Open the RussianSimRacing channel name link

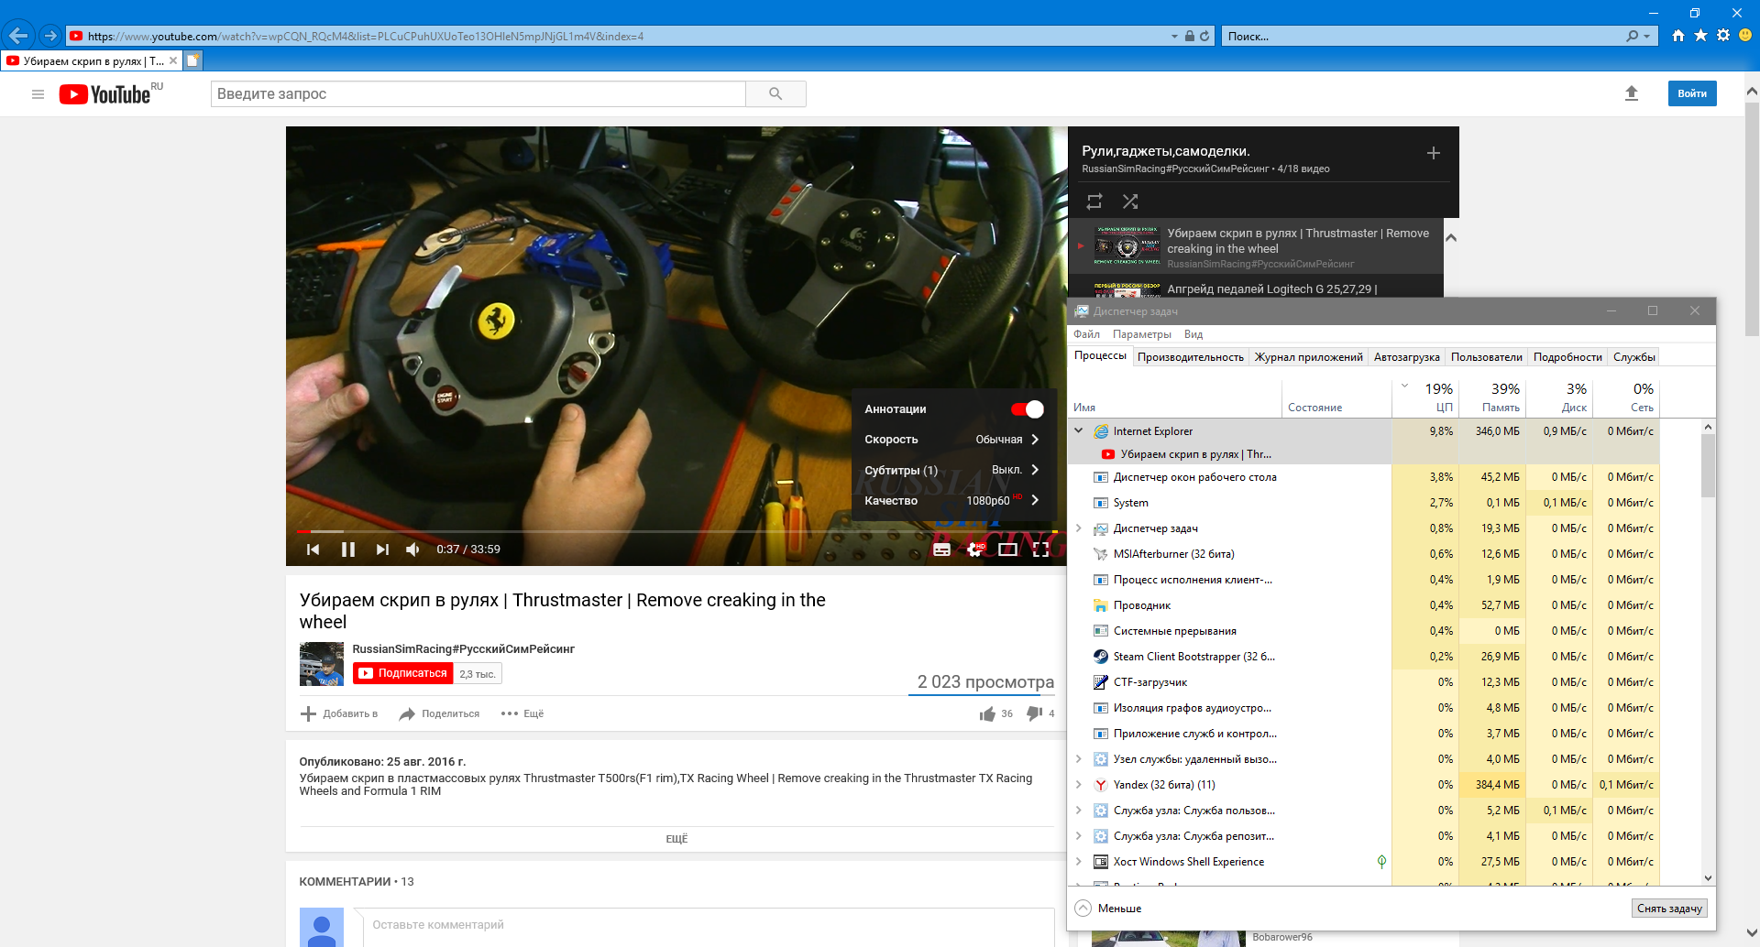pyautogui.click(x=463, y=649)
